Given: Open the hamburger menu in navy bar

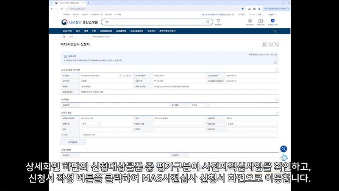Looking at the screenshot, I should [275, 31].
